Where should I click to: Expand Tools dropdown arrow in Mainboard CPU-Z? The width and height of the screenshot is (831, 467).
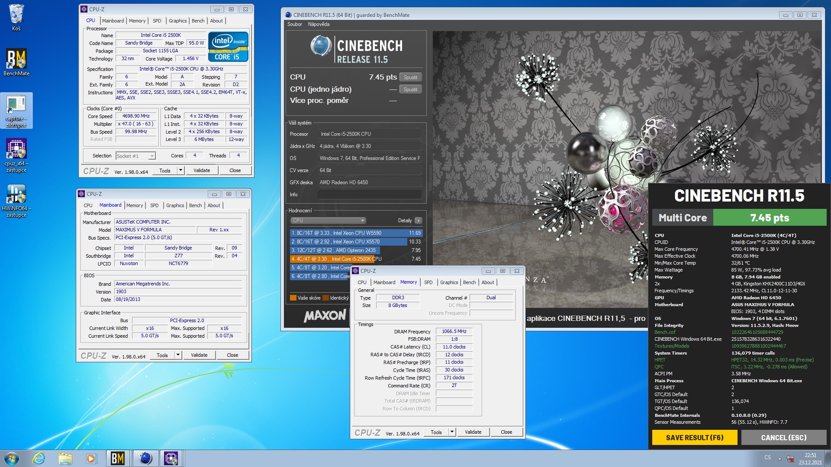pos(178,355)
